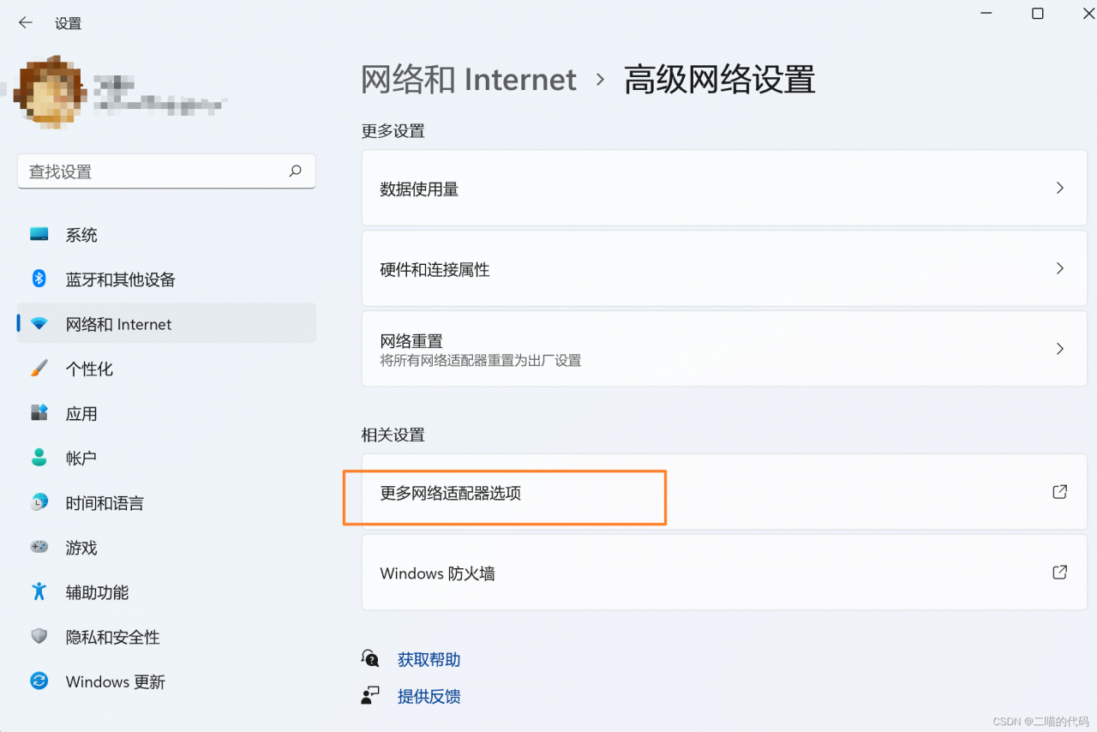The width and height of the screenshot is (1097, 732).
Task: Open 更多网络适配器选项
Action: [724, 492]
